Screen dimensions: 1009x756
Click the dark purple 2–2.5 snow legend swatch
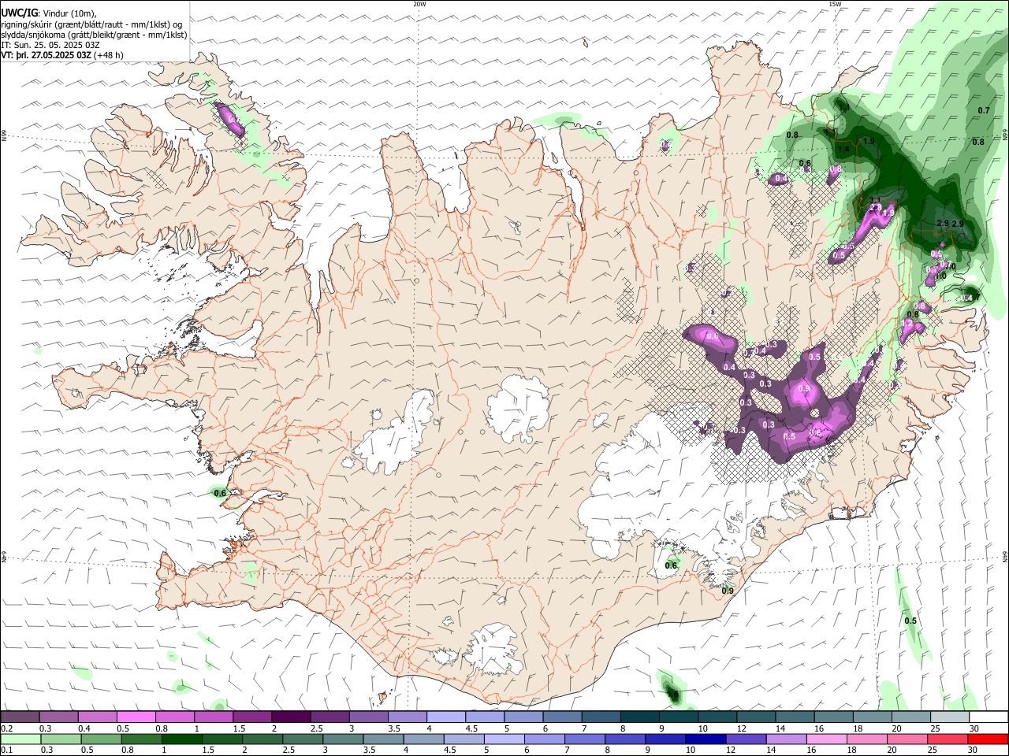coord(291,717)
